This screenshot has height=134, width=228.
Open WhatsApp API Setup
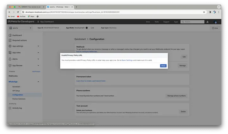(x=16, y=91)
